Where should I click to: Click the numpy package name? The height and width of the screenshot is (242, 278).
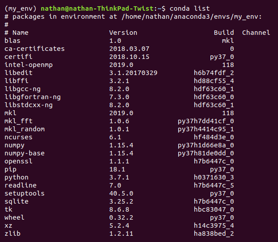tap(14, 145)
